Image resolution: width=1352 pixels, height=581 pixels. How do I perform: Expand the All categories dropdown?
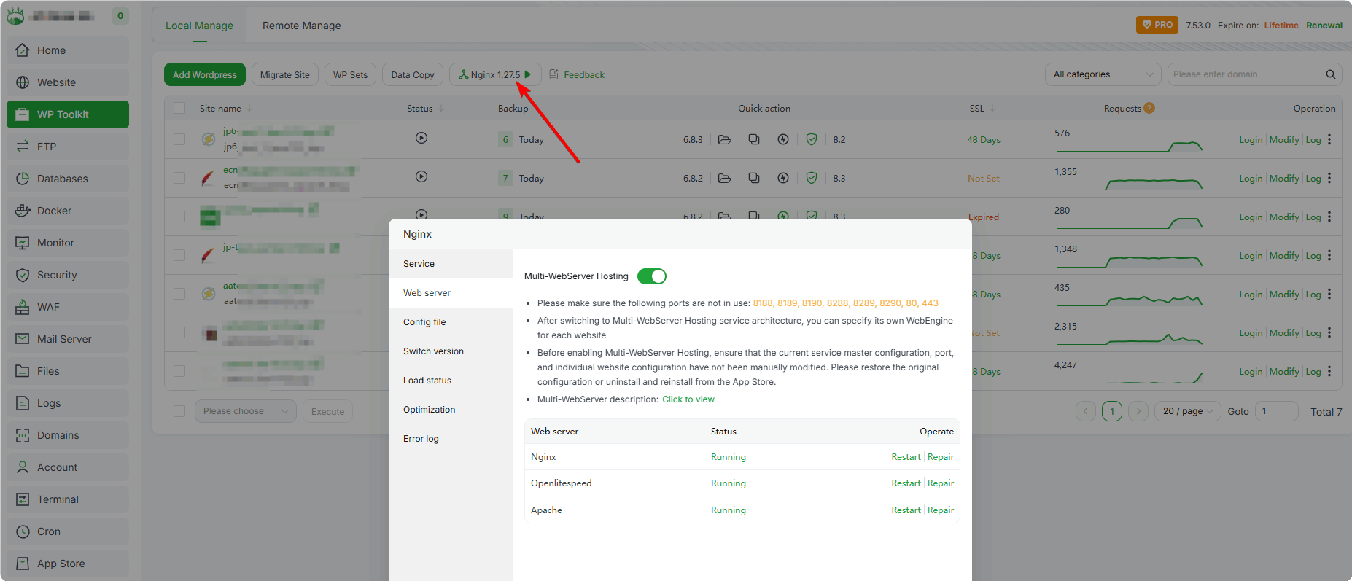1103,74
